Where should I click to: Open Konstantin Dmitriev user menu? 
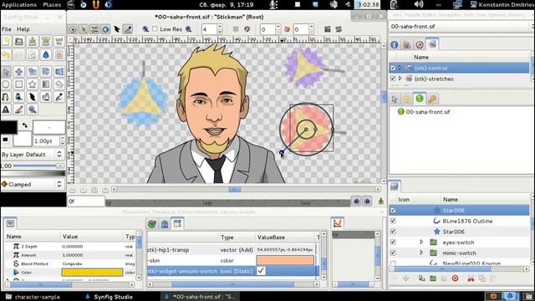point(502,4)
